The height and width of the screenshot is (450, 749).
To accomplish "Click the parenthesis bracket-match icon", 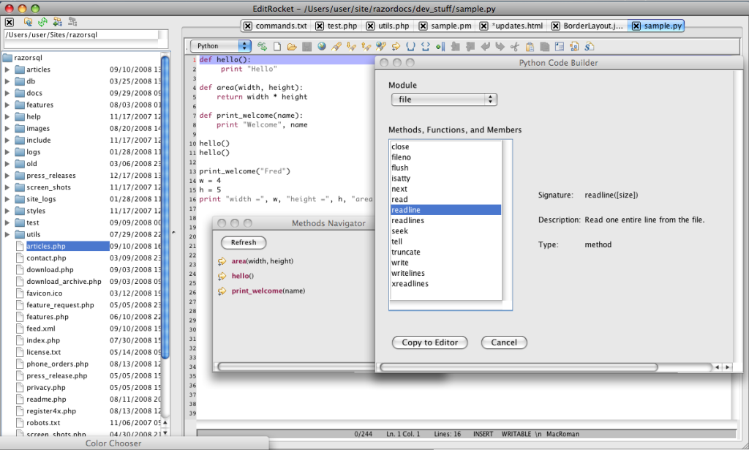I will (411, 46).
